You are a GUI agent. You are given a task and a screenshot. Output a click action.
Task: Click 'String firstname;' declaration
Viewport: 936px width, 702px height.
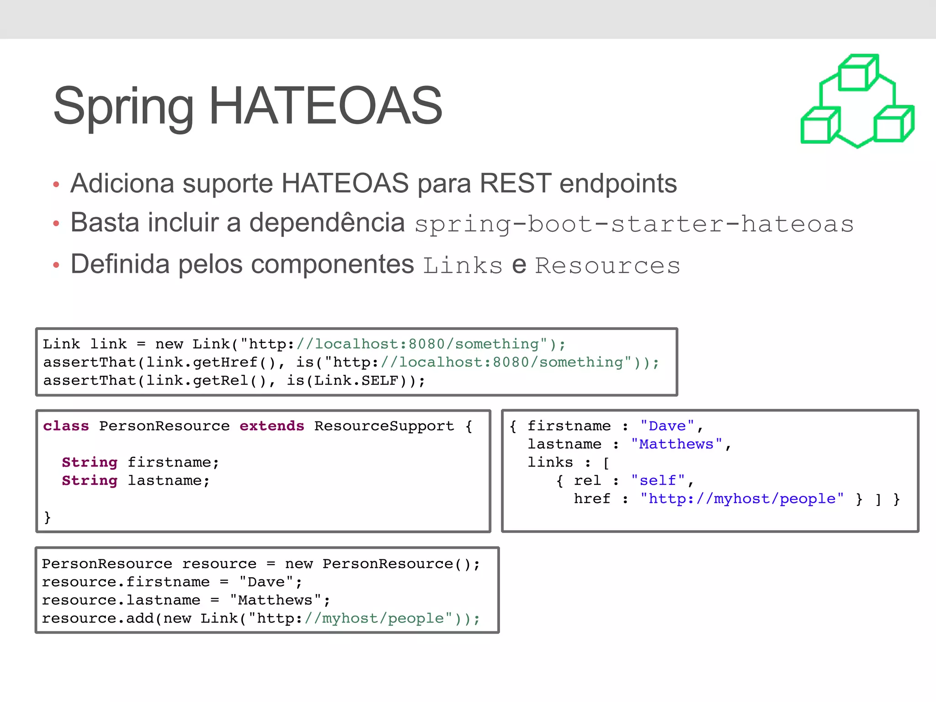(141, 462)
